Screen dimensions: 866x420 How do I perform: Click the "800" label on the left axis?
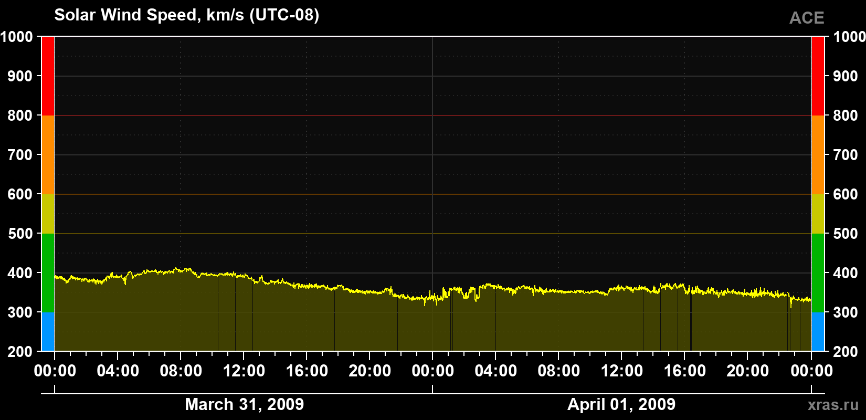pyautogui.click(x=20, y=115)
